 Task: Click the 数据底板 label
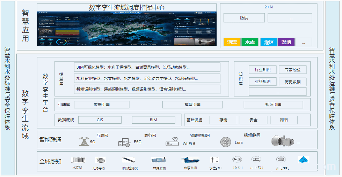pyautogui.click(x=66, y=120)
